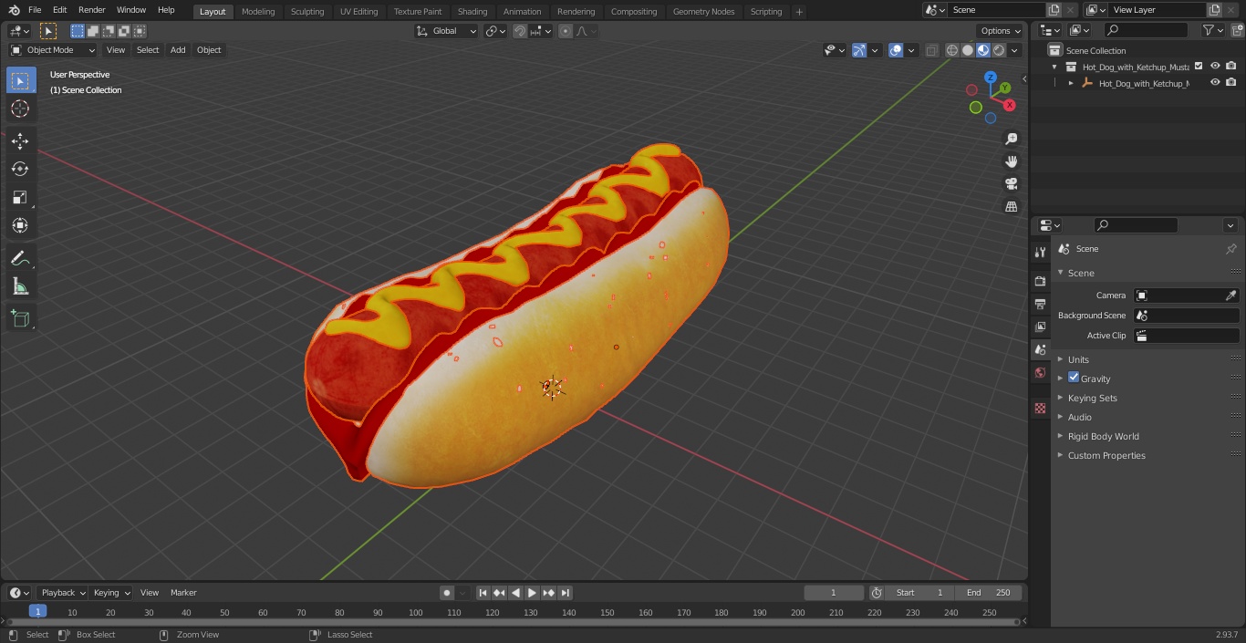Expand the Audio panel
This screenshot has width=1246, height=643.
click(x=1080, y=417)
